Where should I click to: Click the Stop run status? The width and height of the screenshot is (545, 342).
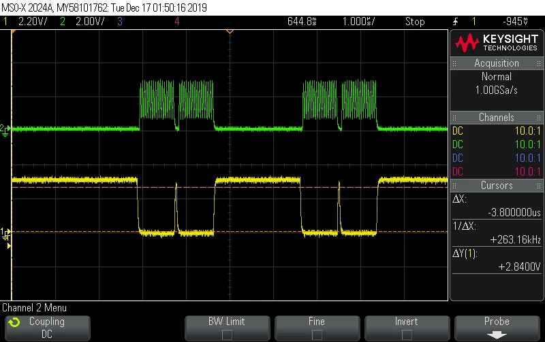(415, 22)
